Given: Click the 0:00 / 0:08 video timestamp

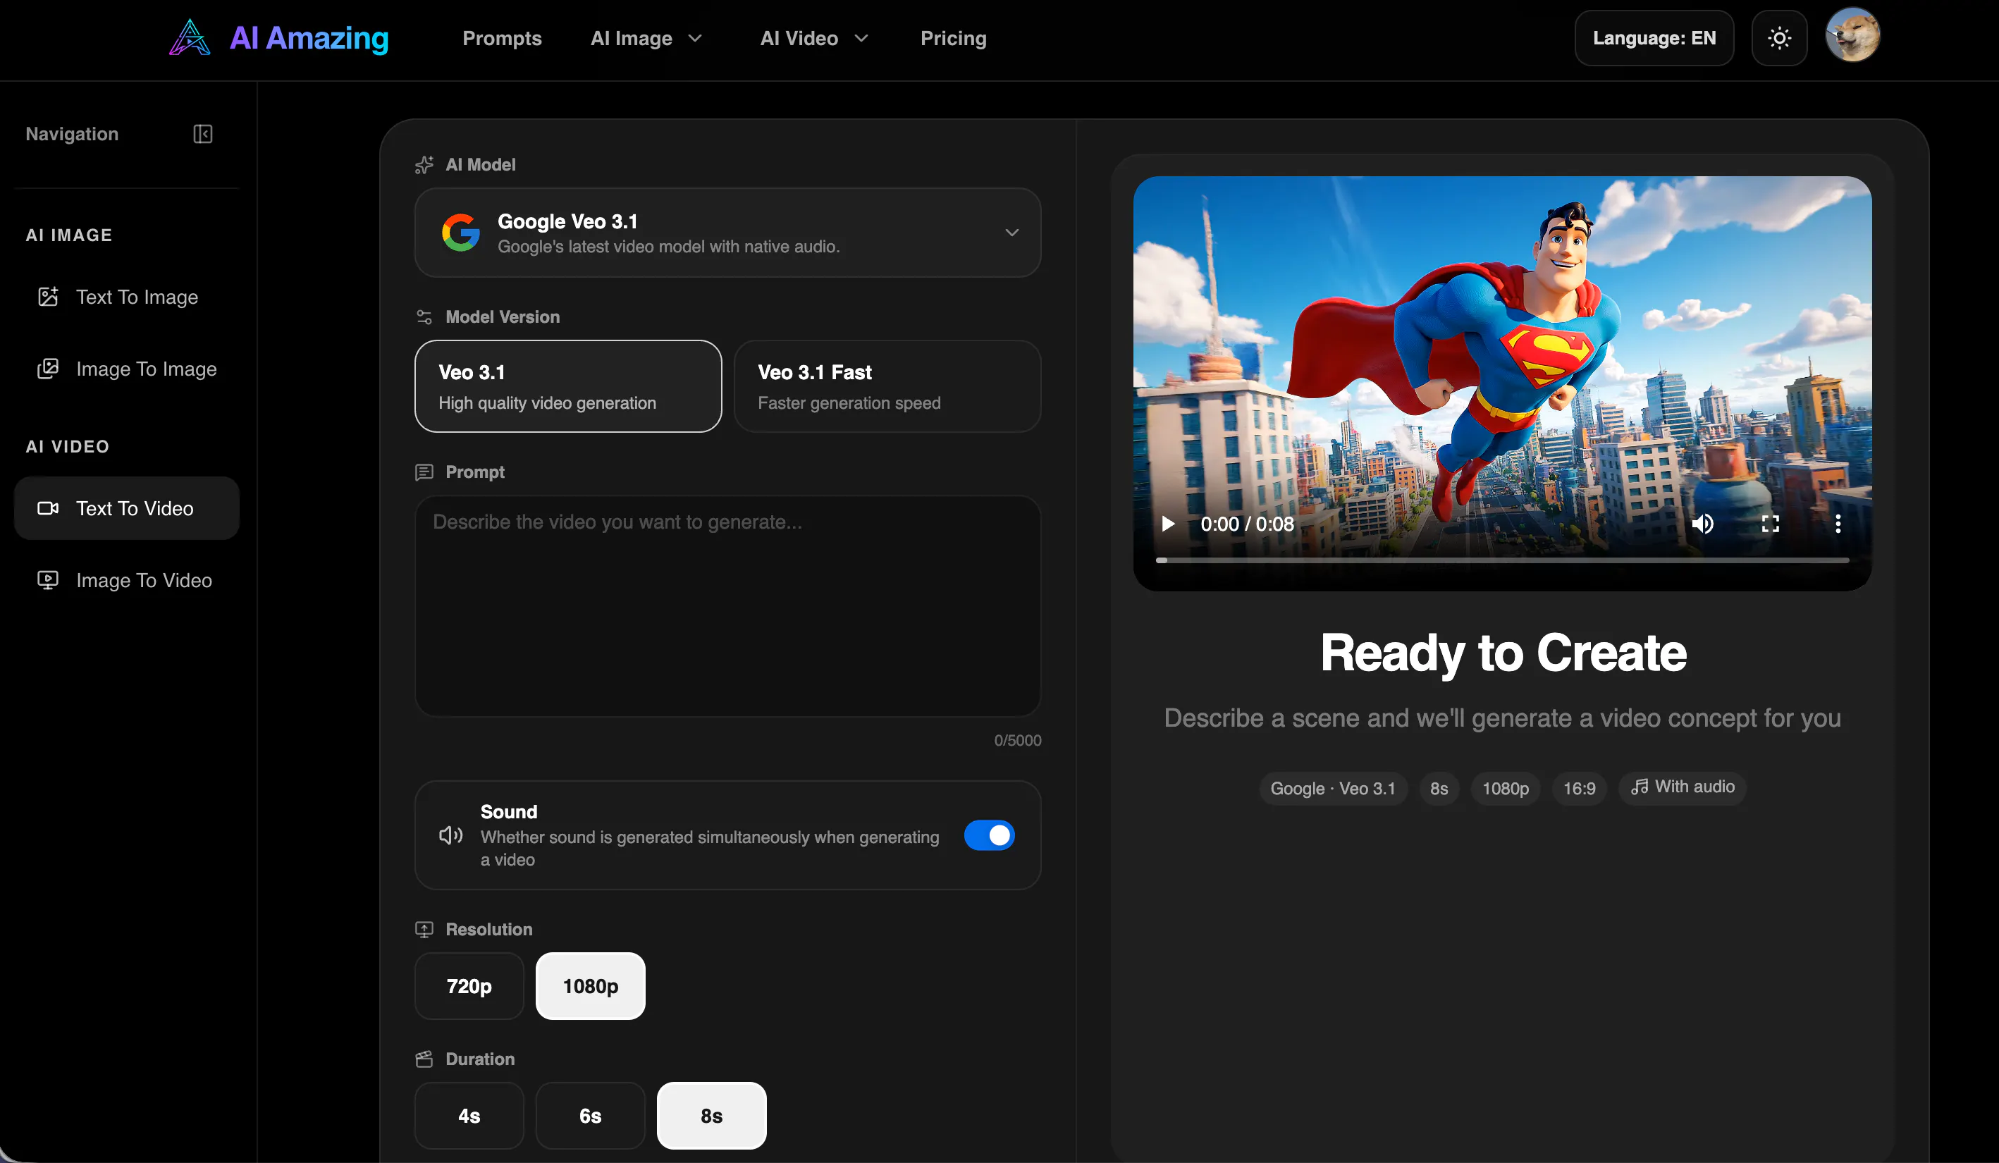Looking at the screenshot, I should pyautogui.click(x=1247, y=524).
